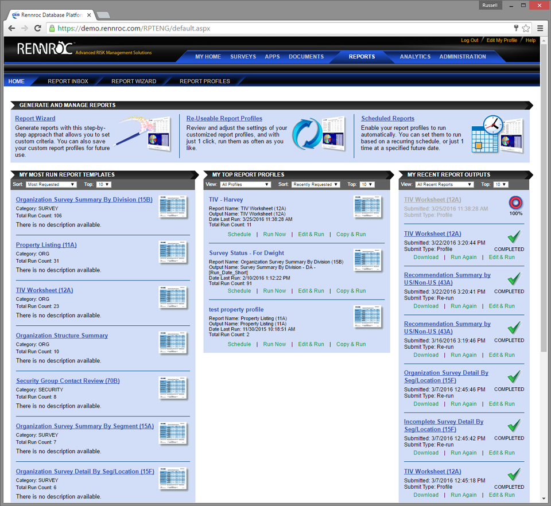The width and height of the screenshot is (551, 506).
Task: Open Top count dropdown in Top Report Profiles
Action: pyautogui.click(x=367, y=184)
